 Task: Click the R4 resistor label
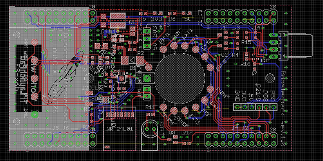click(235, 55)
